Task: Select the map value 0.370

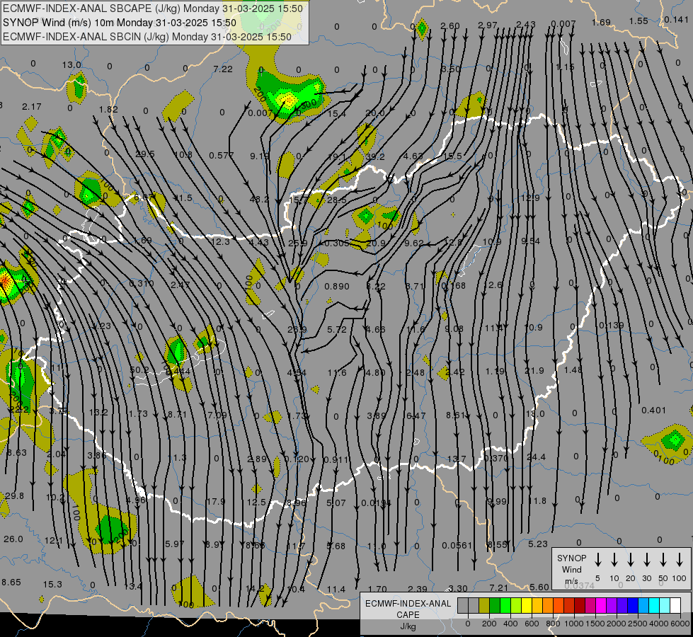Action: click(x=496, y=458)
